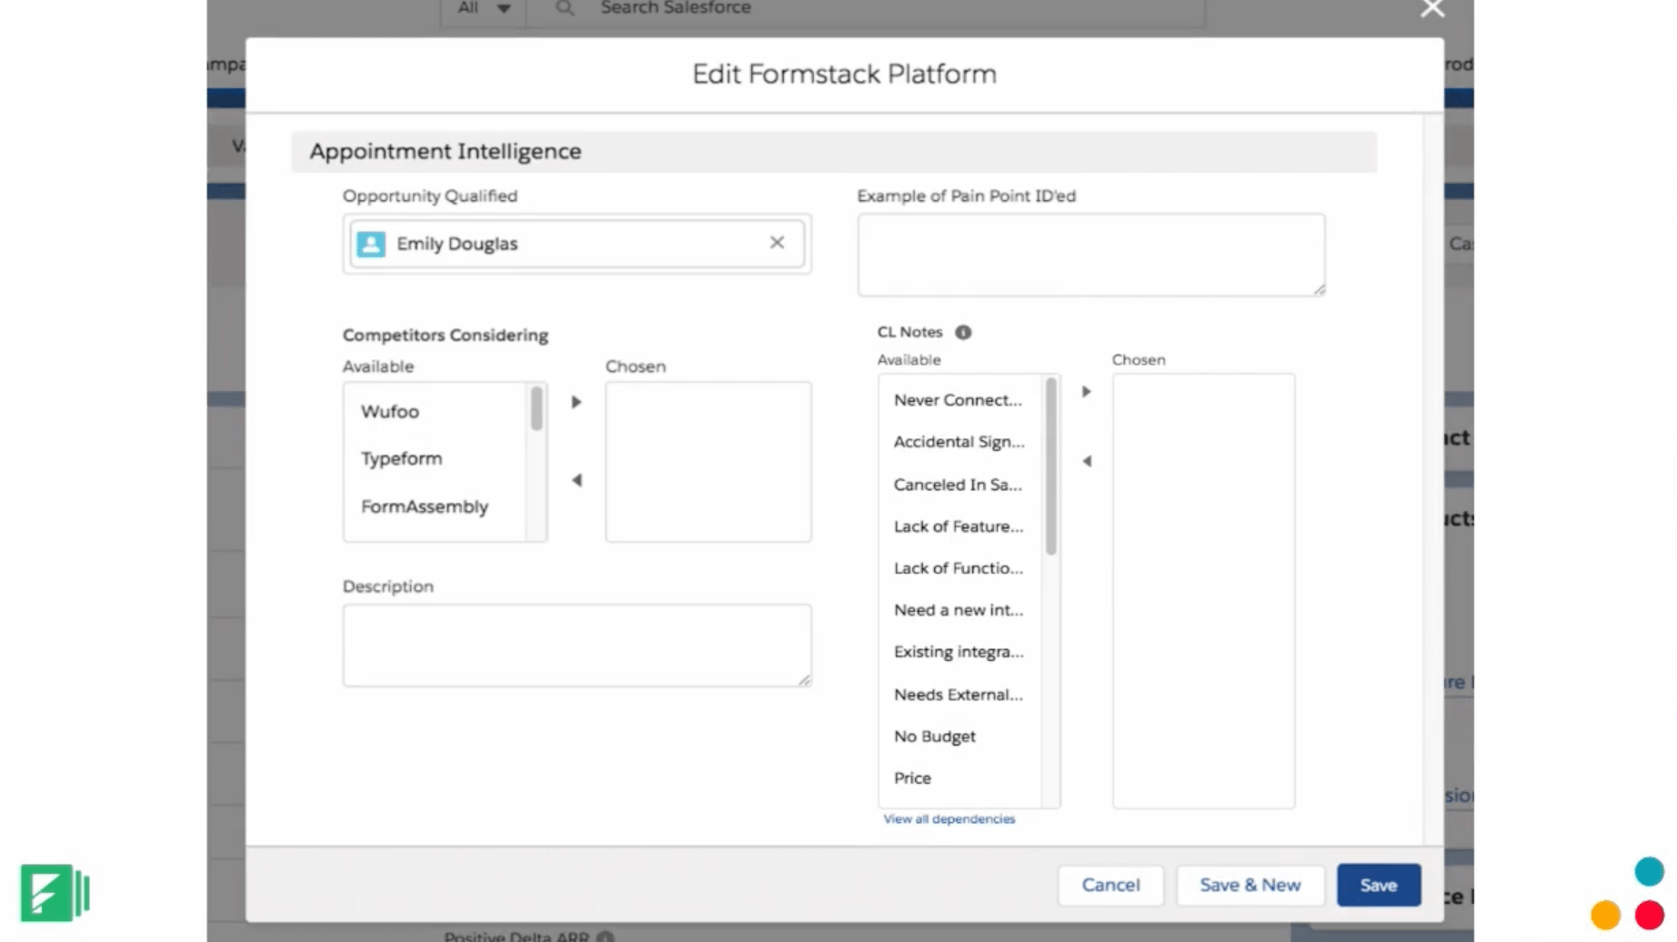Select Wufoo in Available competitors

point(435,411)
